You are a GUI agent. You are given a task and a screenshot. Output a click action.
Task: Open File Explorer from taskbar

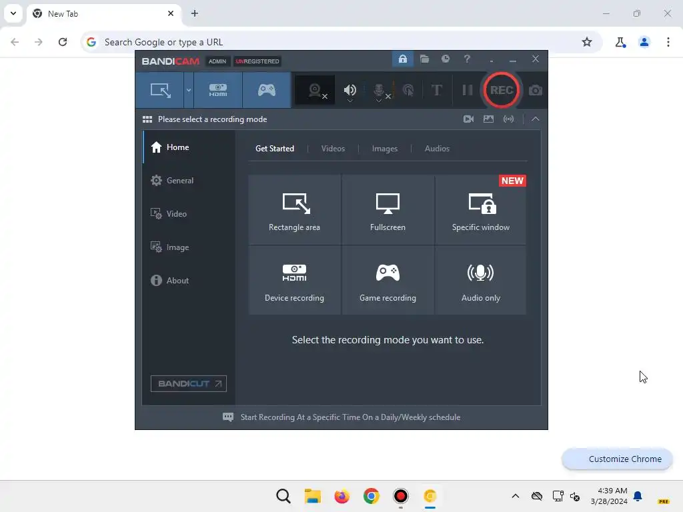[x=312, y=496]
